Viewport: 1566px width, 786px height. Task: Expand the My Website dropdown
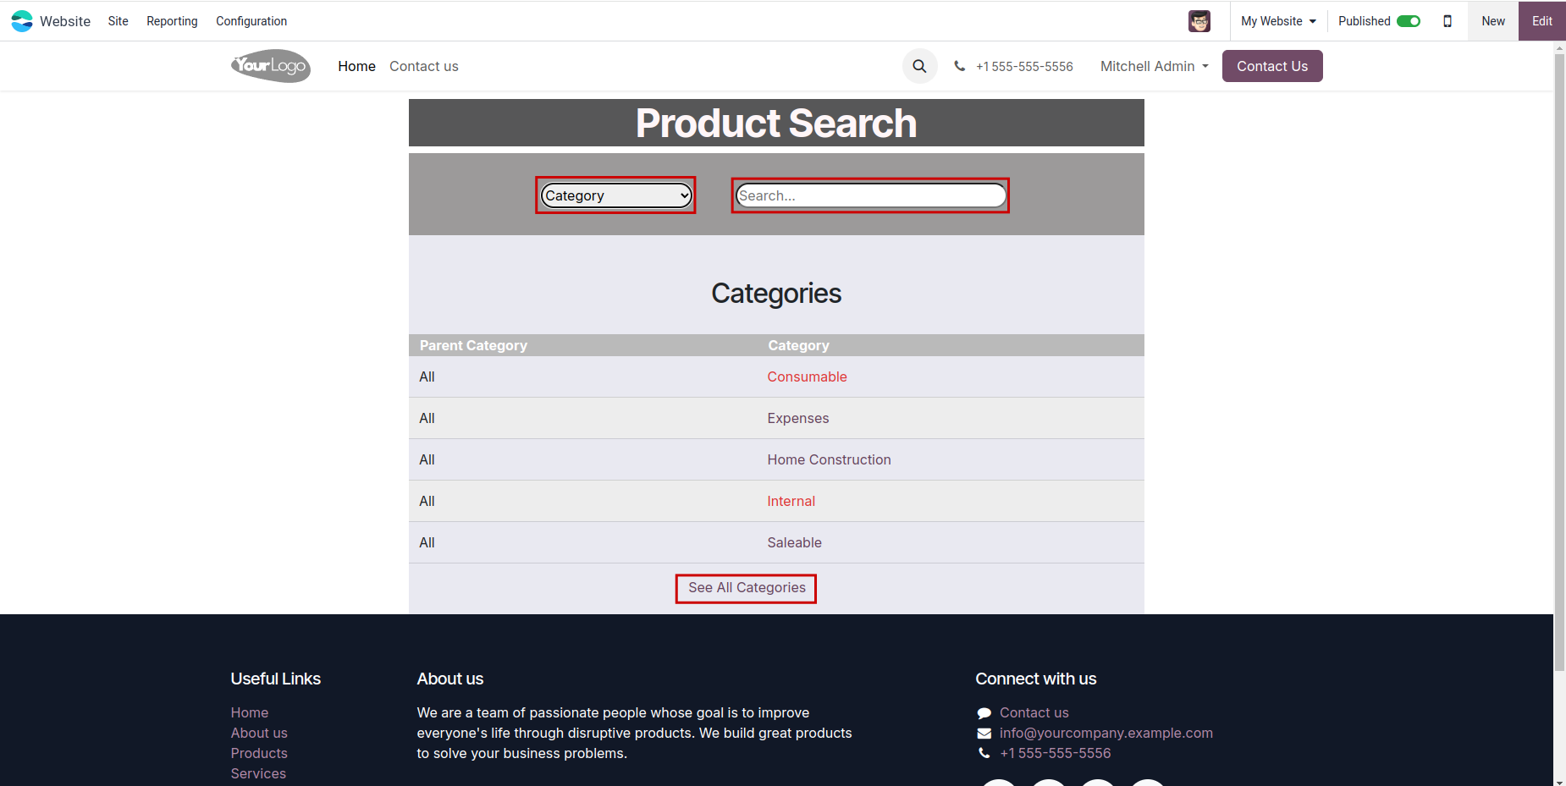[x=1278, y=21]
